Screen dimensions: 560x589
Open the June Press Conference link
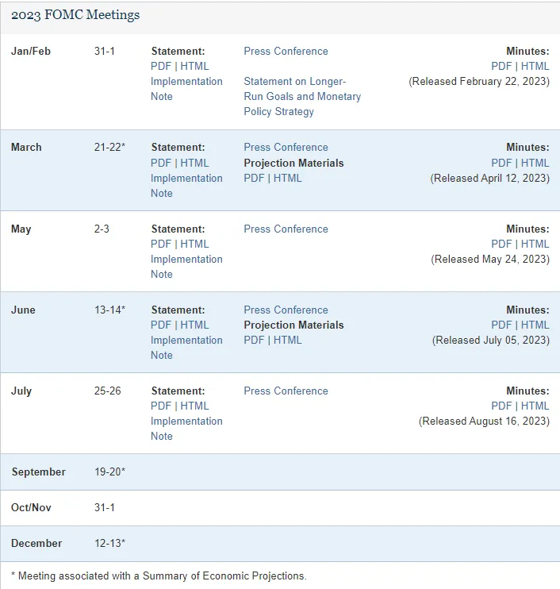pos(286,310)
